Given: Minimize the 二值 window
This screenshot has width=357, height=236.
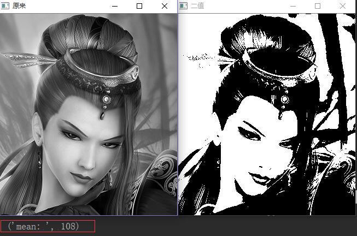Looking at the screenshot, I should pyautogui.click(x=293, y=6).
